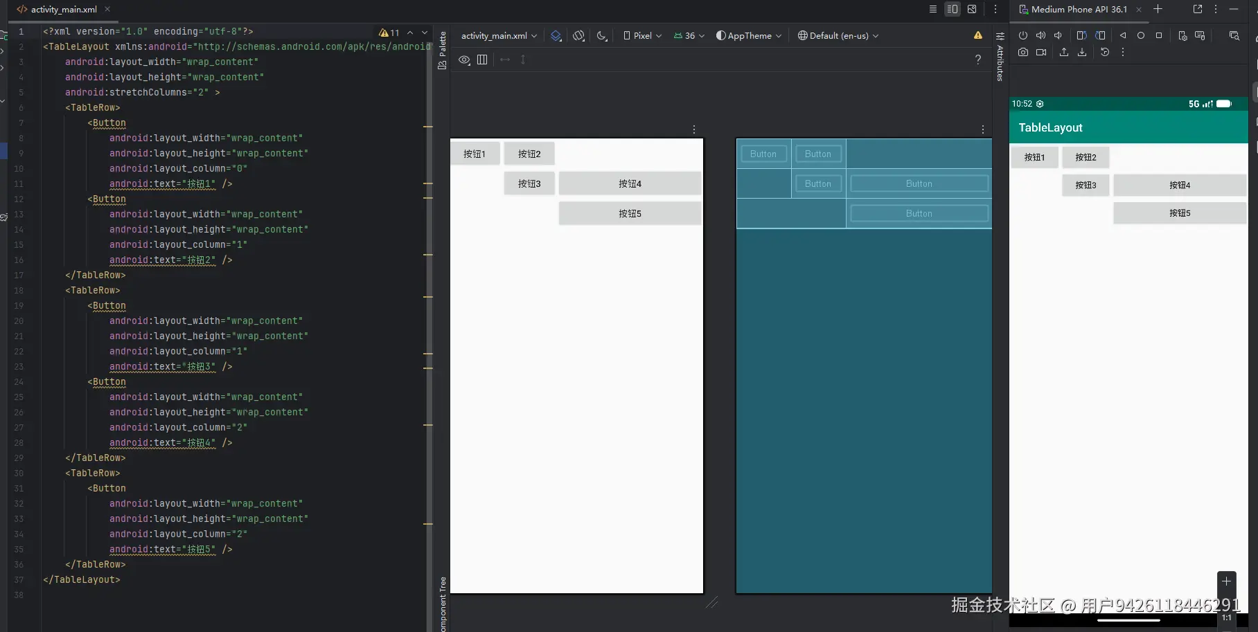Tap 按钮1 in the running emulator
The height and width of the screenshot is (632, 1258).
pos(1034,158)
